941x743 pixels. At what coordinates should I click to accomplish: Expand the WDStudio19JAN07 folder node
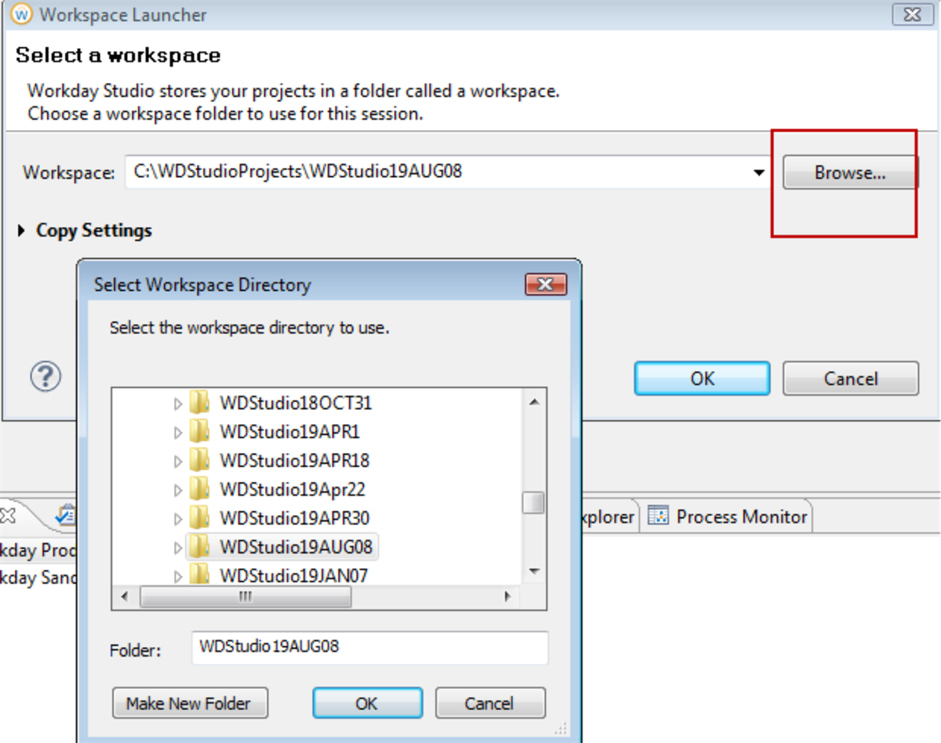(177, 576)
